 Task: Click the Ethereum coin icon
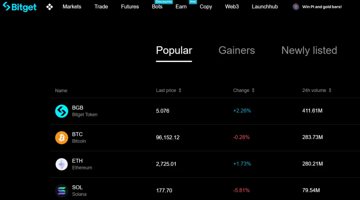click(62, 164)
